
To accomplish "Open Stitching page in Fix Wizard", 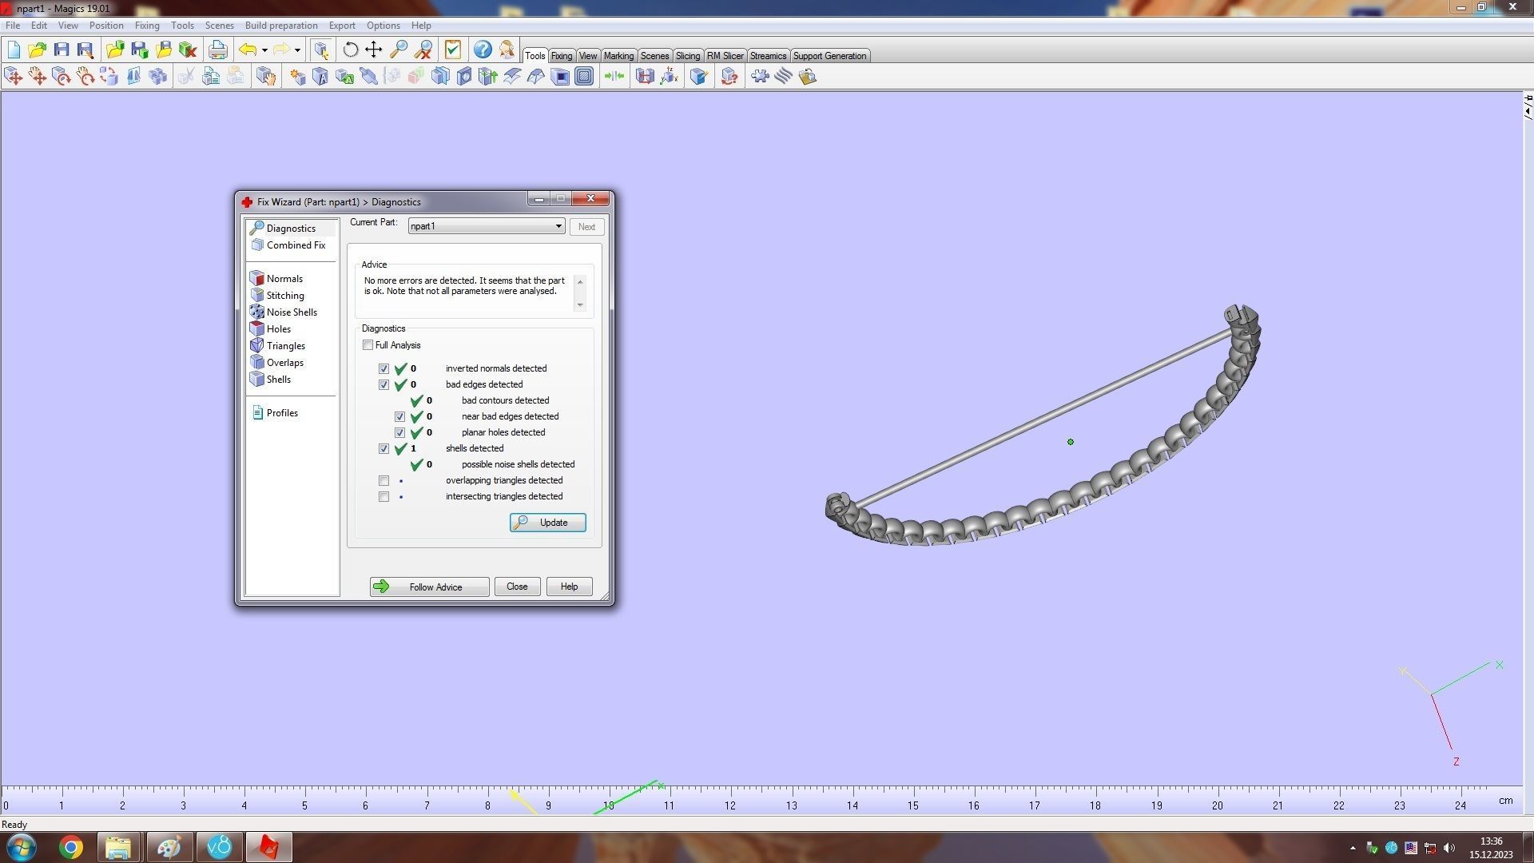I will click(x=284, y=296).
